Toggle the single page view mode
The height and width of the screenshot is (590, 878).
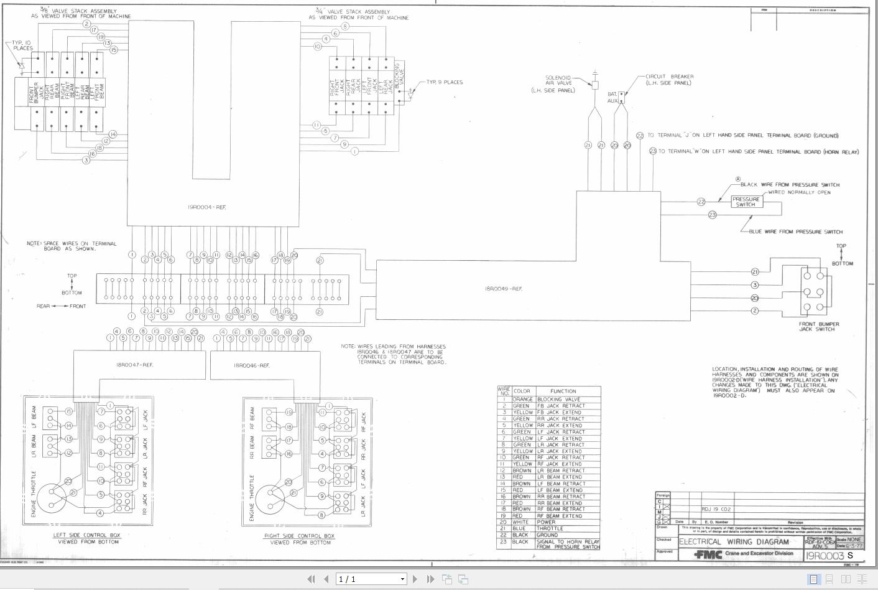tap(815, 579)
